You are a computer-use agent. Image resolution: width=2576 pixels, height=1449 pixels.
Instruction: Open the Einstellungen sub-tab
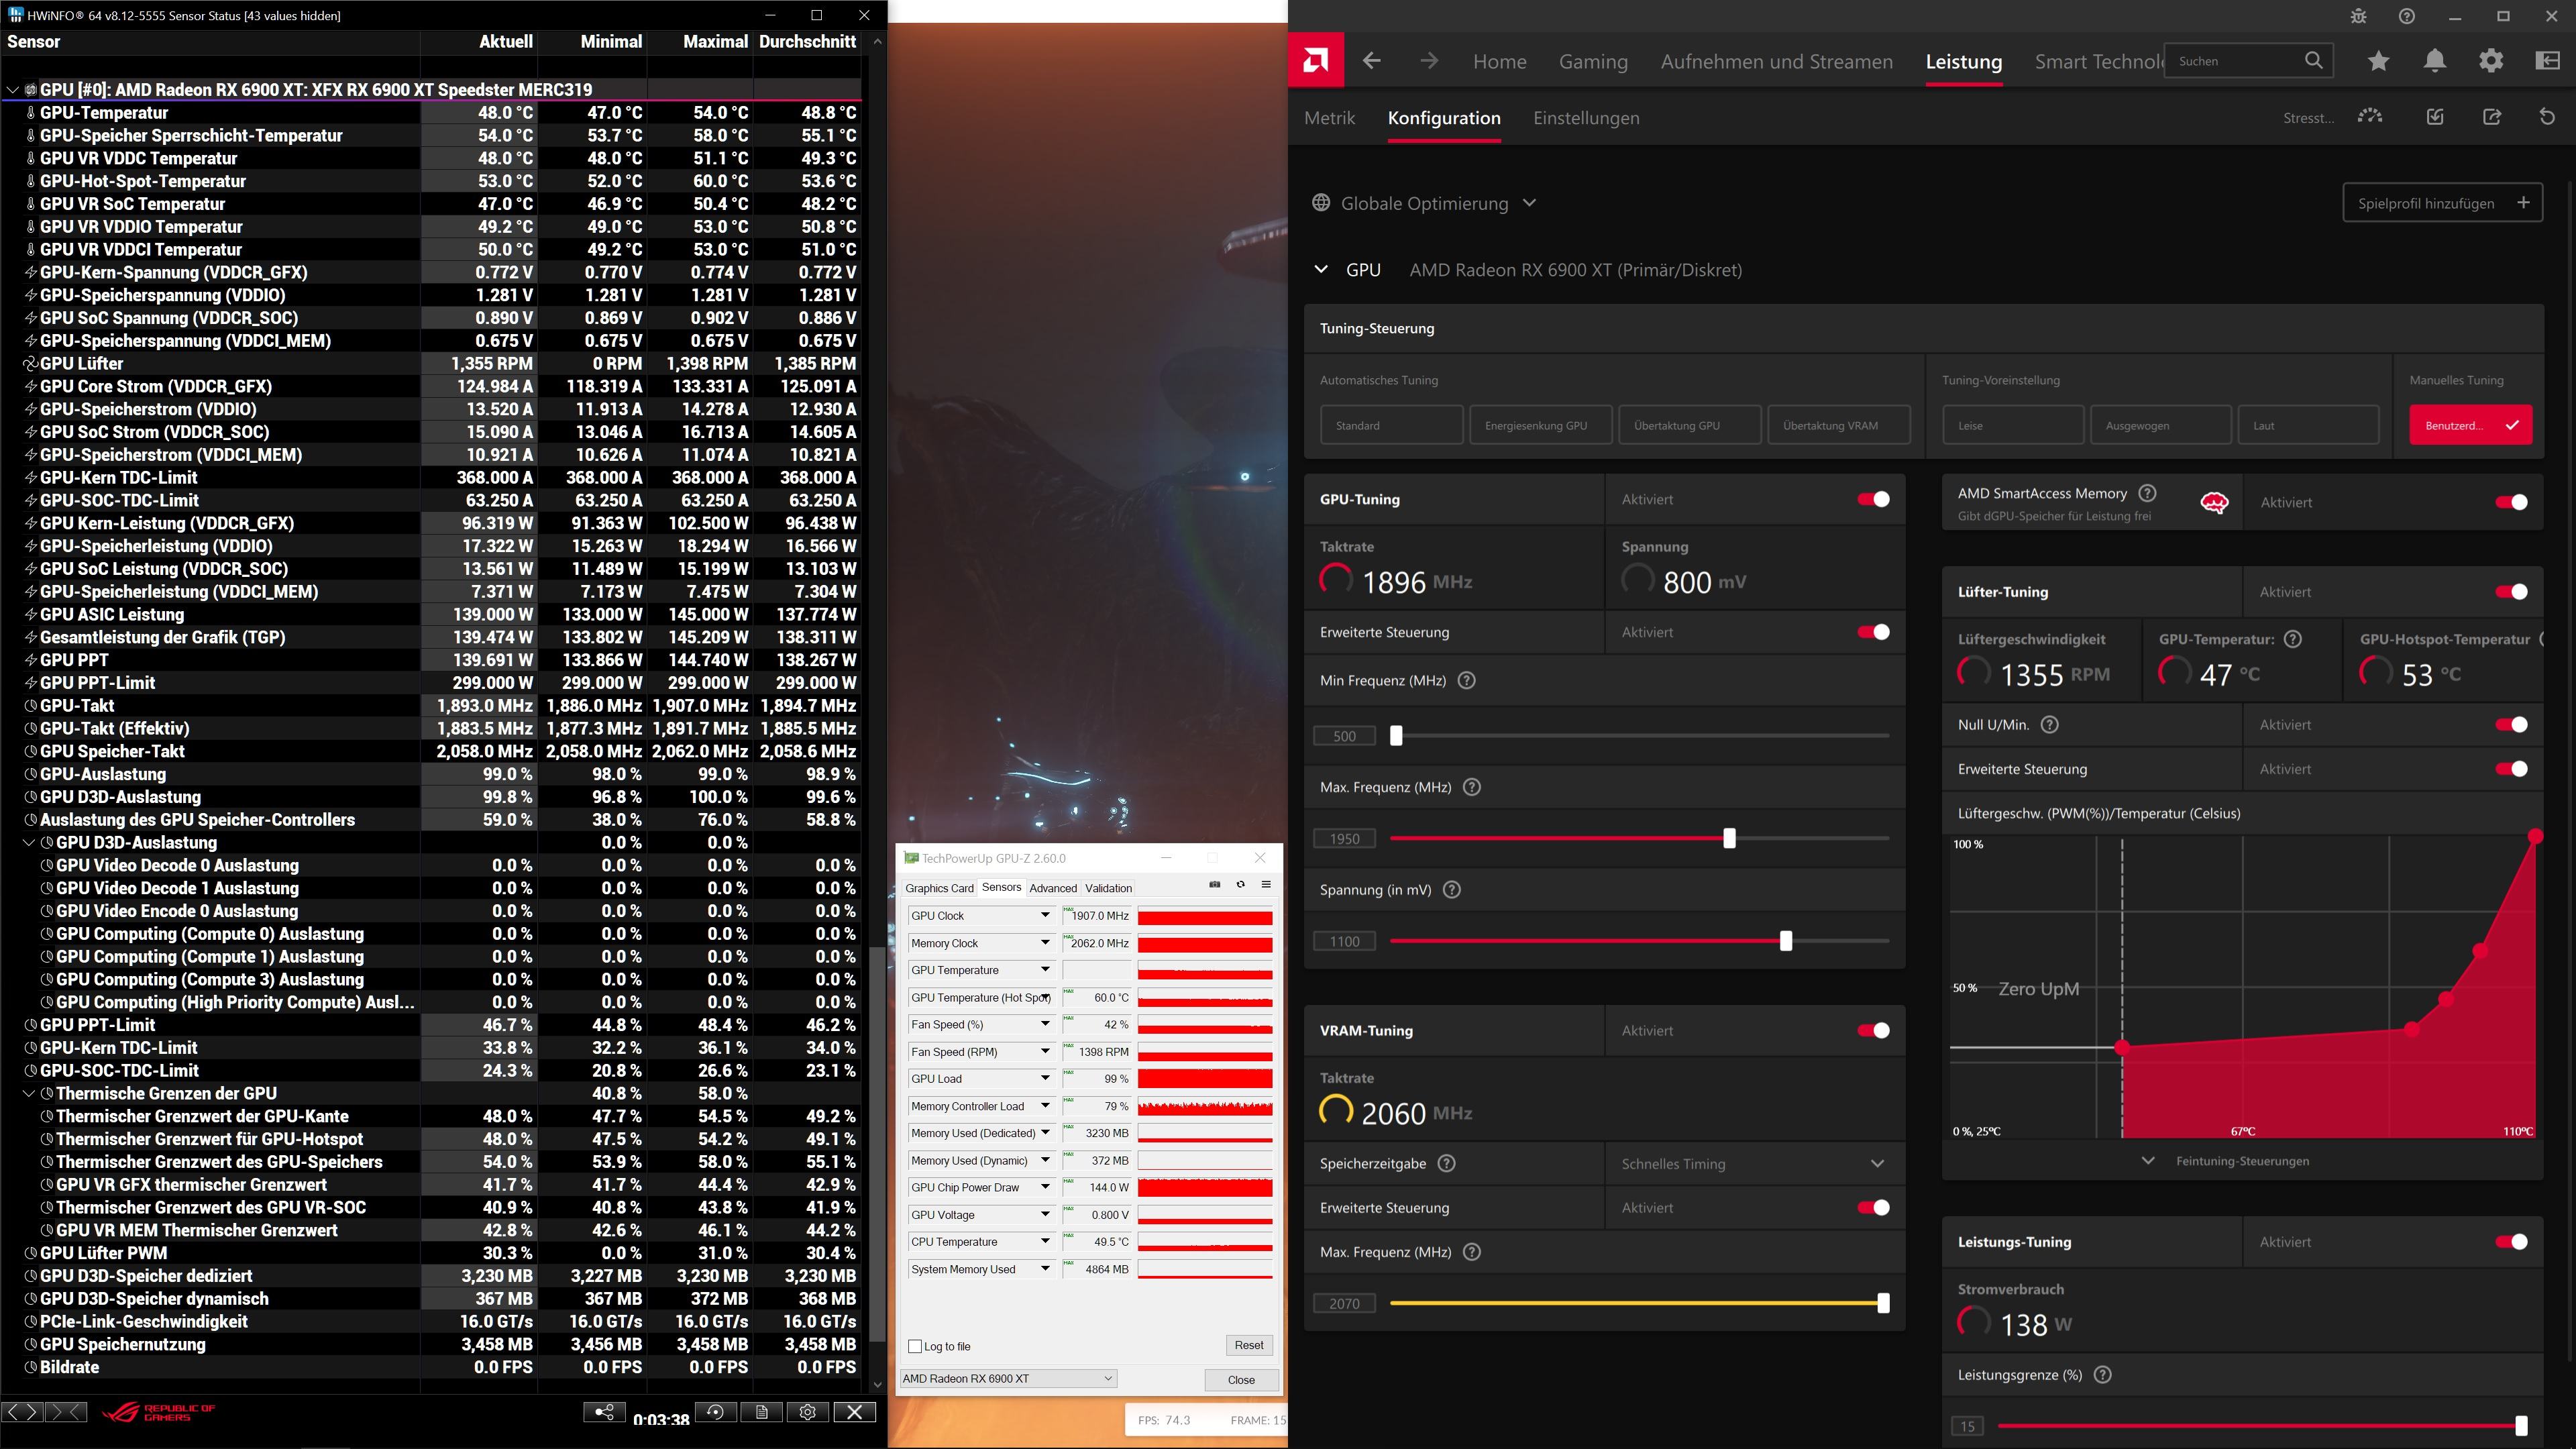pos(1586,117)
